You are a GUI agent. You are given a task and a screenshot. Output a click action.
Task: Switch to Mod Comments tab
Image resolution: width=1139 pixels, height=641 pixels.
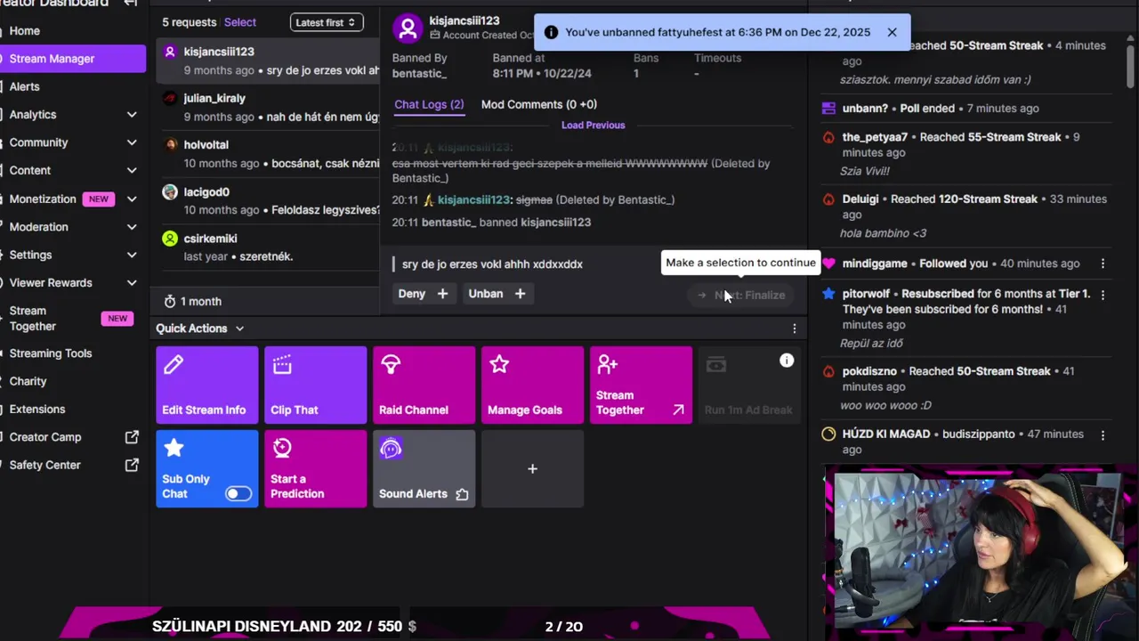[539, 105]
